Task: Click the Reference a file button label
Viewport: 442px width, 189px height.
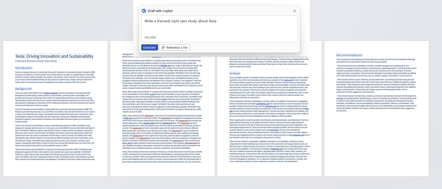Action: point(177,48)
